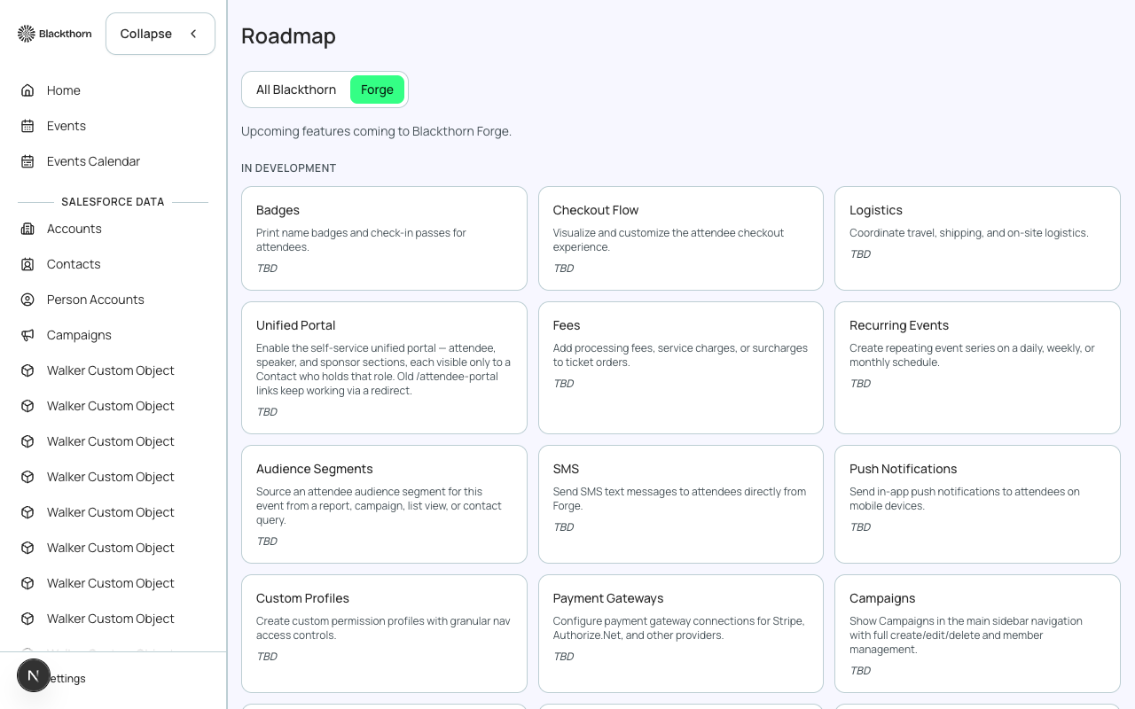
Task: Go to Contacts
Action: click(113, 264)
